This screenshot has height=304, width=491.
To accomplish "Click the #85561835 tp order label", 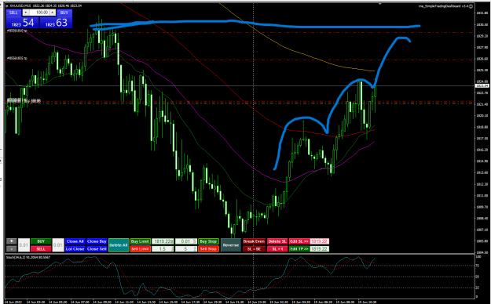I will (x=17, y=59).
